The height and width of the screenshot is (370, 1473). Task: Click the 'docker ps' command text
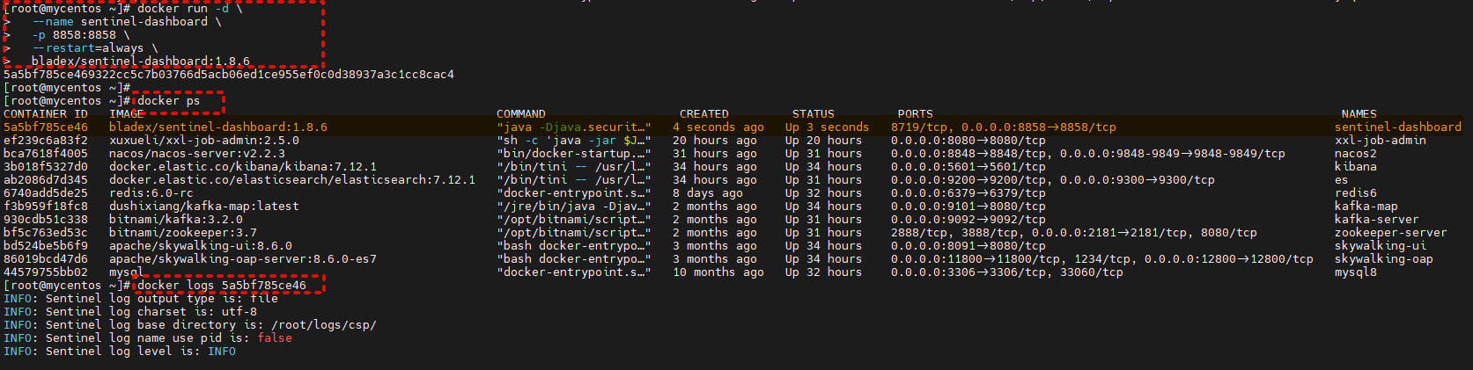[168, 101]
